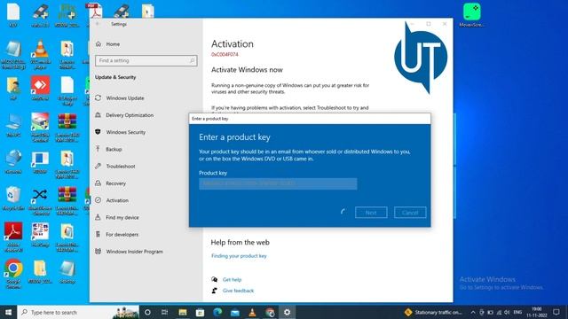Check the battery icon in system tray
The height and width of the screenshot is (319, 568).
click(490, 312)
